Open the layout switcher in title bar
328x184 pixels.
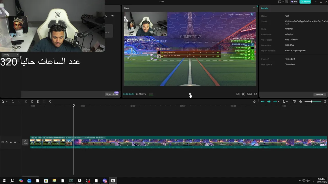coord(281,2)
